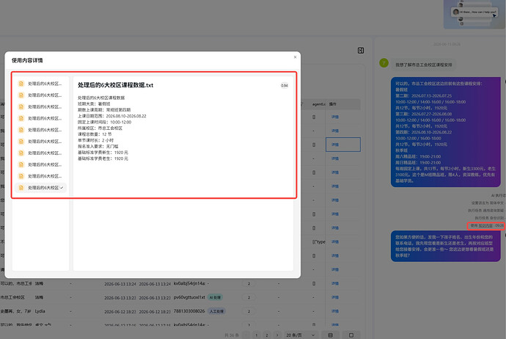Open 详情 for the Lydia row
This screenshot has height=339, width=506.
click(335, 311)
